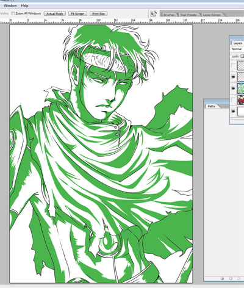Click stroke path with brush icon
This screenshot has width=244, height=288.
[x=231, y=278]
